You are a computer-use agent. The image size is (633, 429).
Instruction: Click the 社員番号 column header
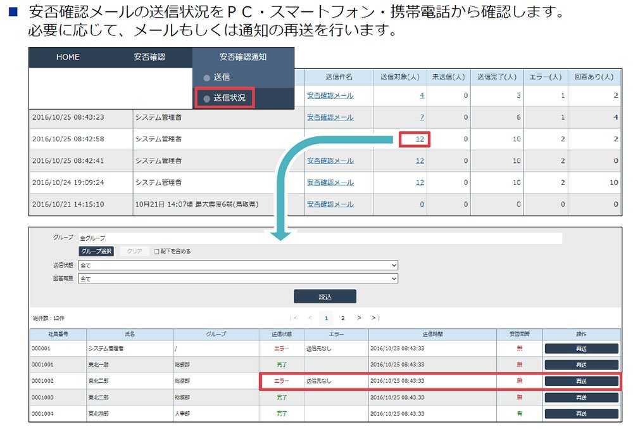[x=58, y=334]
